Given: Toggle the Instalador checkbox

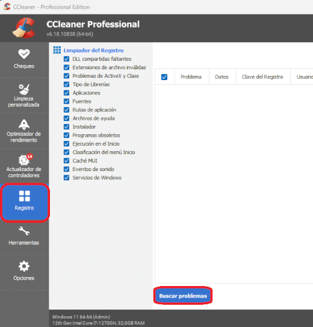Looking at the screenshot, I should [x=66, y=127].
